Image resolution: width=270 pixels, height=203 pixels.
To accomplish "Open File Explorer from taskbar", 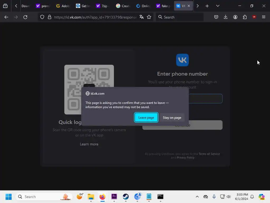I will (91, 197).
